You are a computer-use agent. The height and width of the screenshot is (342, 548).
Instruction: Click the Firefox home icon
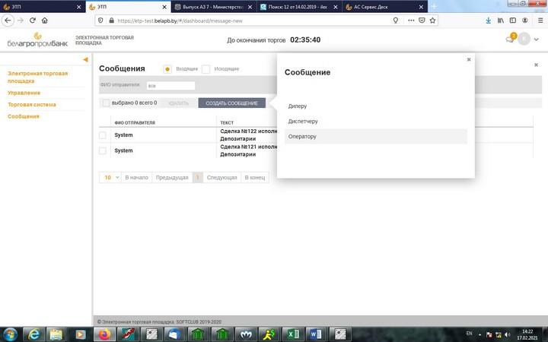[45, 21]
